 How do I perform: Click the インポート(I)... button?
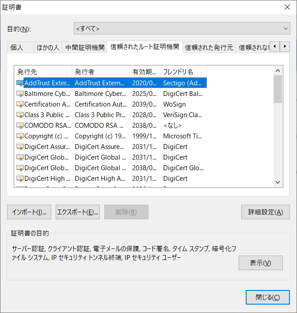pos(29,212)
